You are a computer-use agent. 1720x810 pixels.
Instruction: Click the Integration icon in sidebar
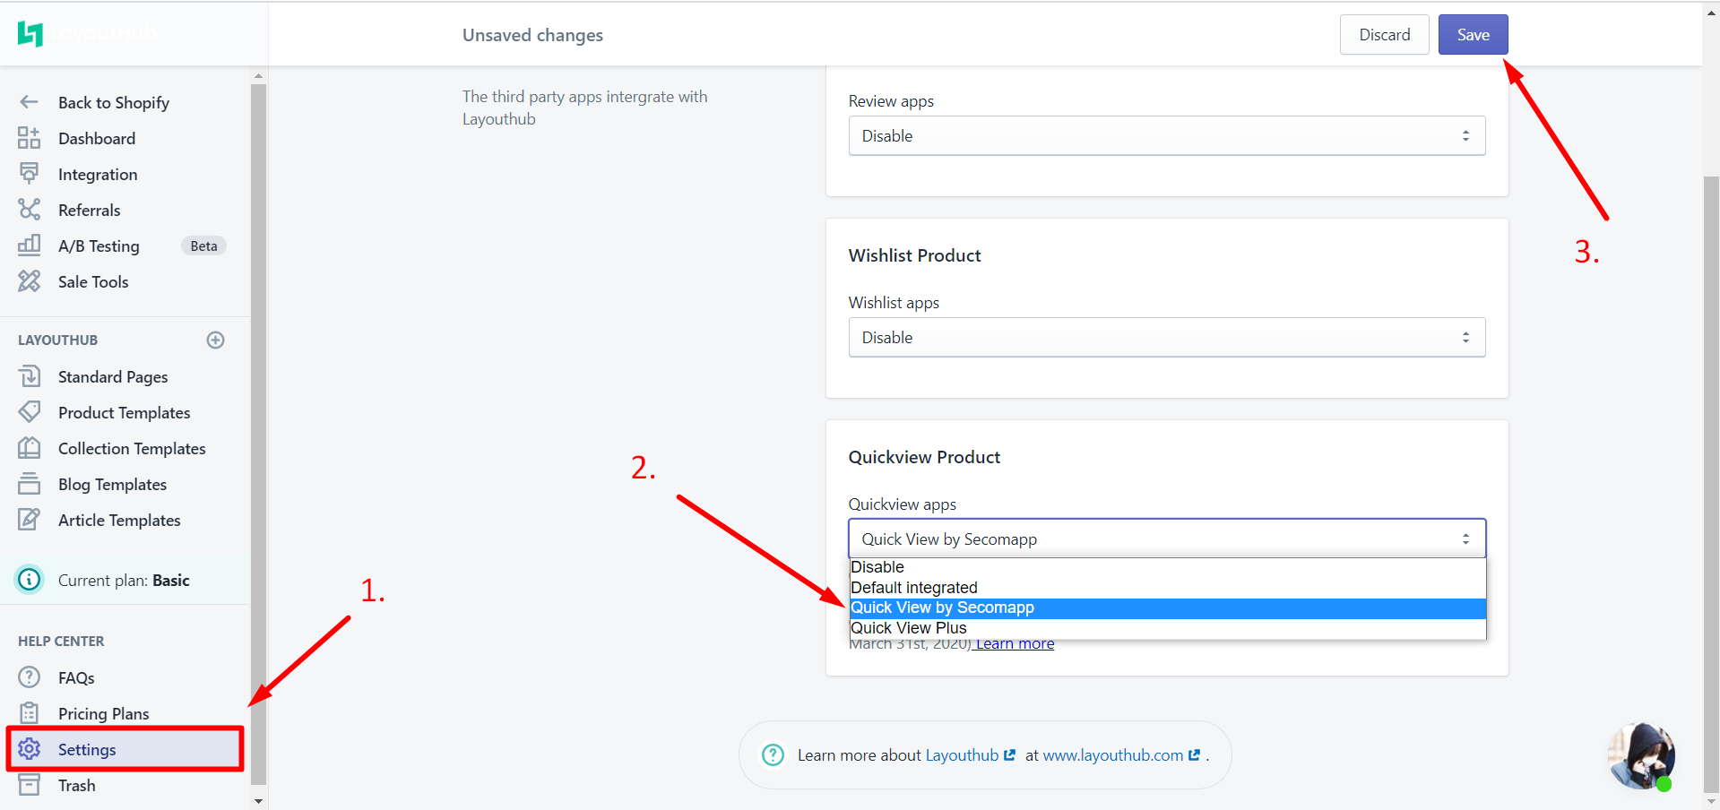coord(29,173)
